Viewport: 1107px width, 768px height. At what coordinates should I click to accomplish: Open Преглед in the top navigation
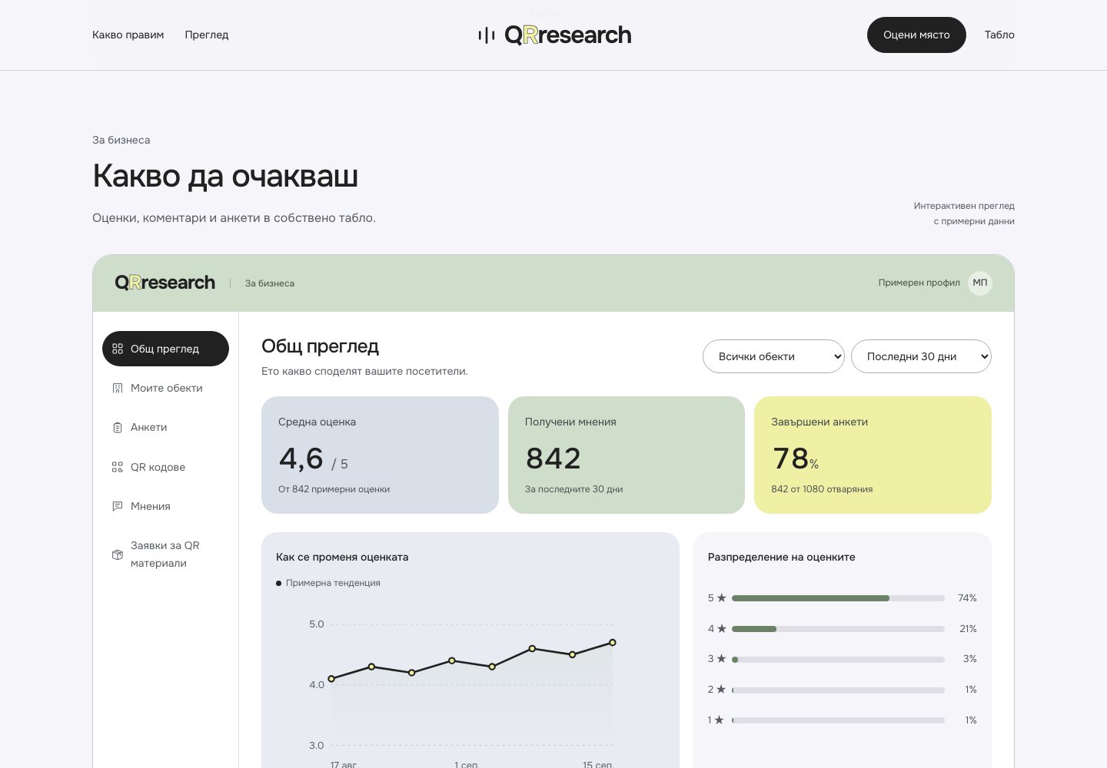point(207,35)
